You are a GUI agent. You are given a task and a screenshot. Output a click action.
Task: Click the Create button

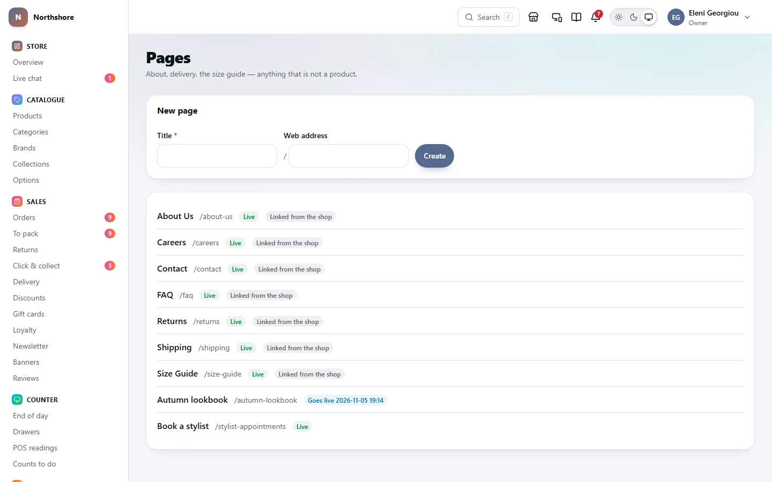pyautogui.click(x=434, y=156)
